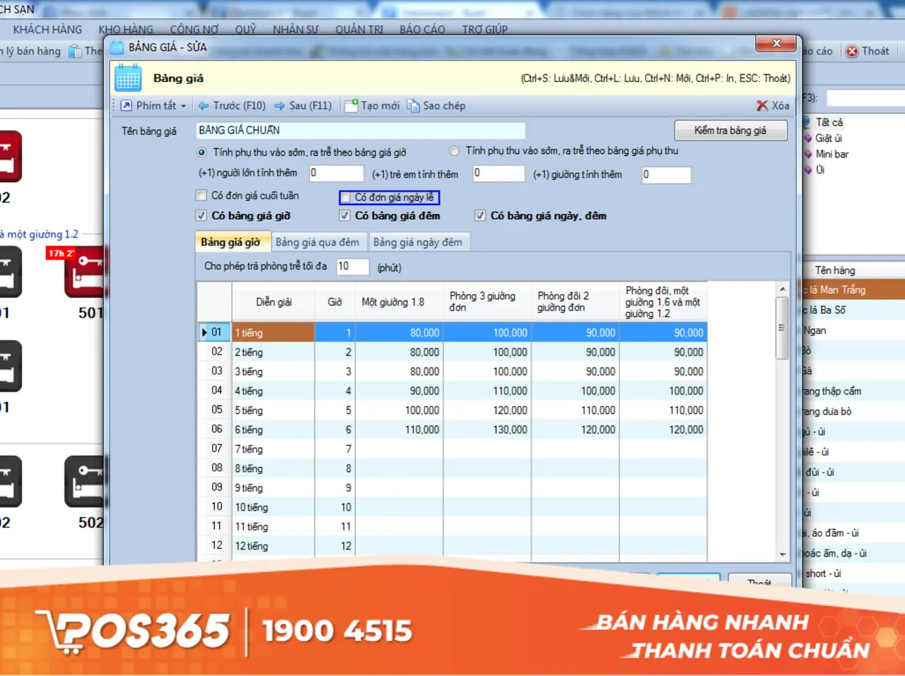Click the BẢNG GIÁ - SỬA window title icon
The height and width of the screenshot is (676, 905).
117,47
